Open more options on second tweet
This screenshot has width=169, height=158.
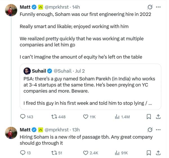click(158, 130)
